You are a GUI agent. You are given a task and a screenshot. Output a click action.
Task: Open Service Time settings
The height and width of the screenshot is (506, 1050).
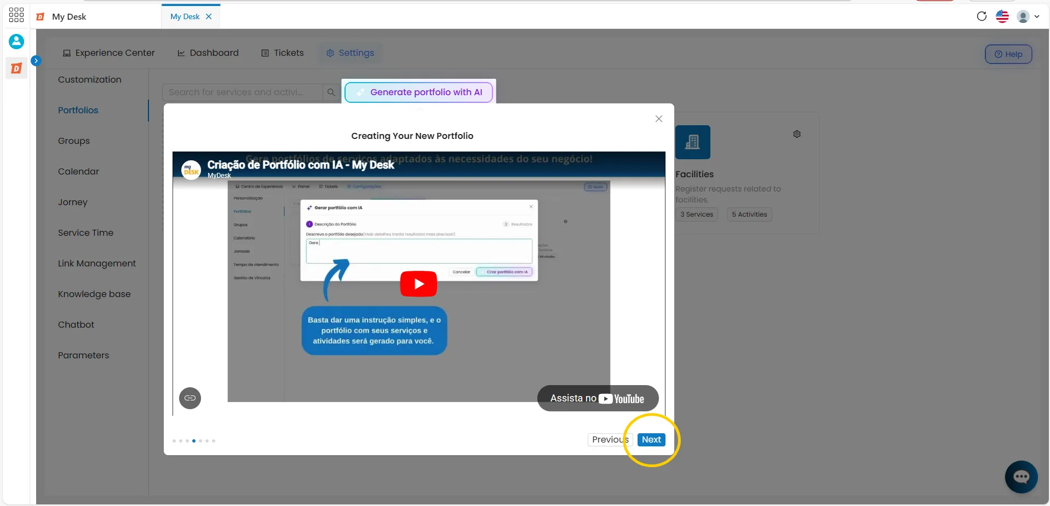85,232
